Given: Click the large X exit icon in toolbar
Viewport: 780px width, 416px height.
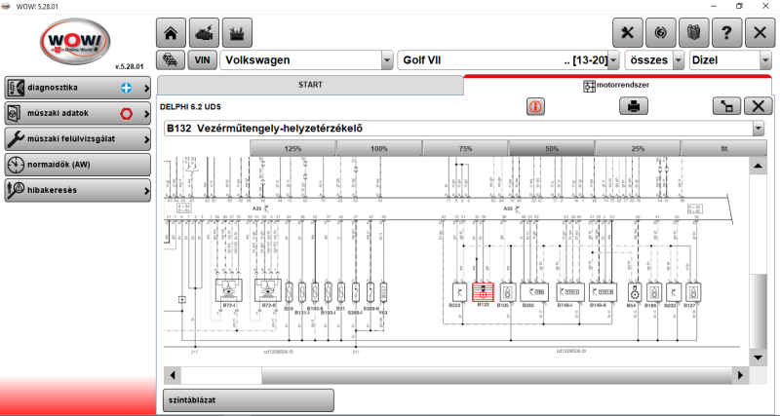Looking at the screenshot, I should click(x=760, y=33).
